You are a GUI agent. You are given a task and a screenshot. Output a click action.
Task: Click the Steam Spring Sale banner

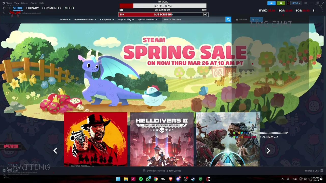(x=163, y=67)
